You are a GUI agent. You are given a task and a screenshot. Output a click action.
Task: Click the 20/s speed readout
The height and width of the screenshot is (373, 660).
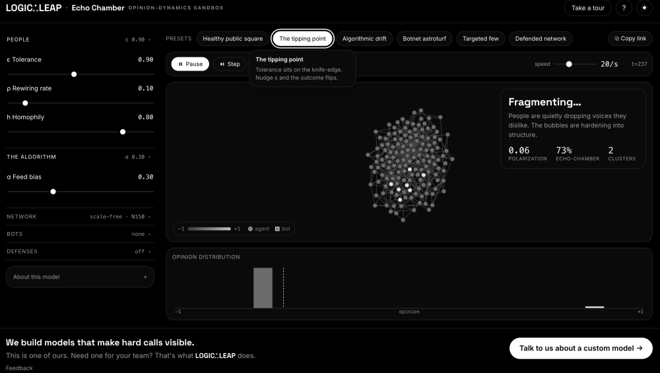point(609,64)
